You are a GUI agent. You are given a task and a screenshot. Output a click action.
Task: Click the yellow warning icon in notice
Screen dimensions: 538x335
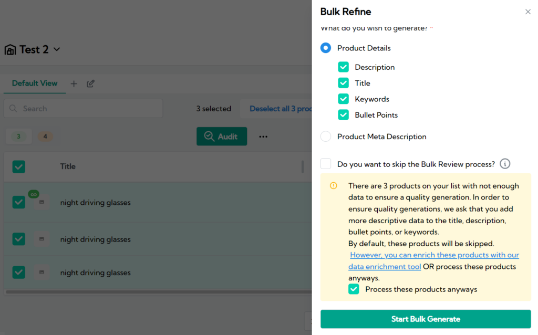[333, 186]
